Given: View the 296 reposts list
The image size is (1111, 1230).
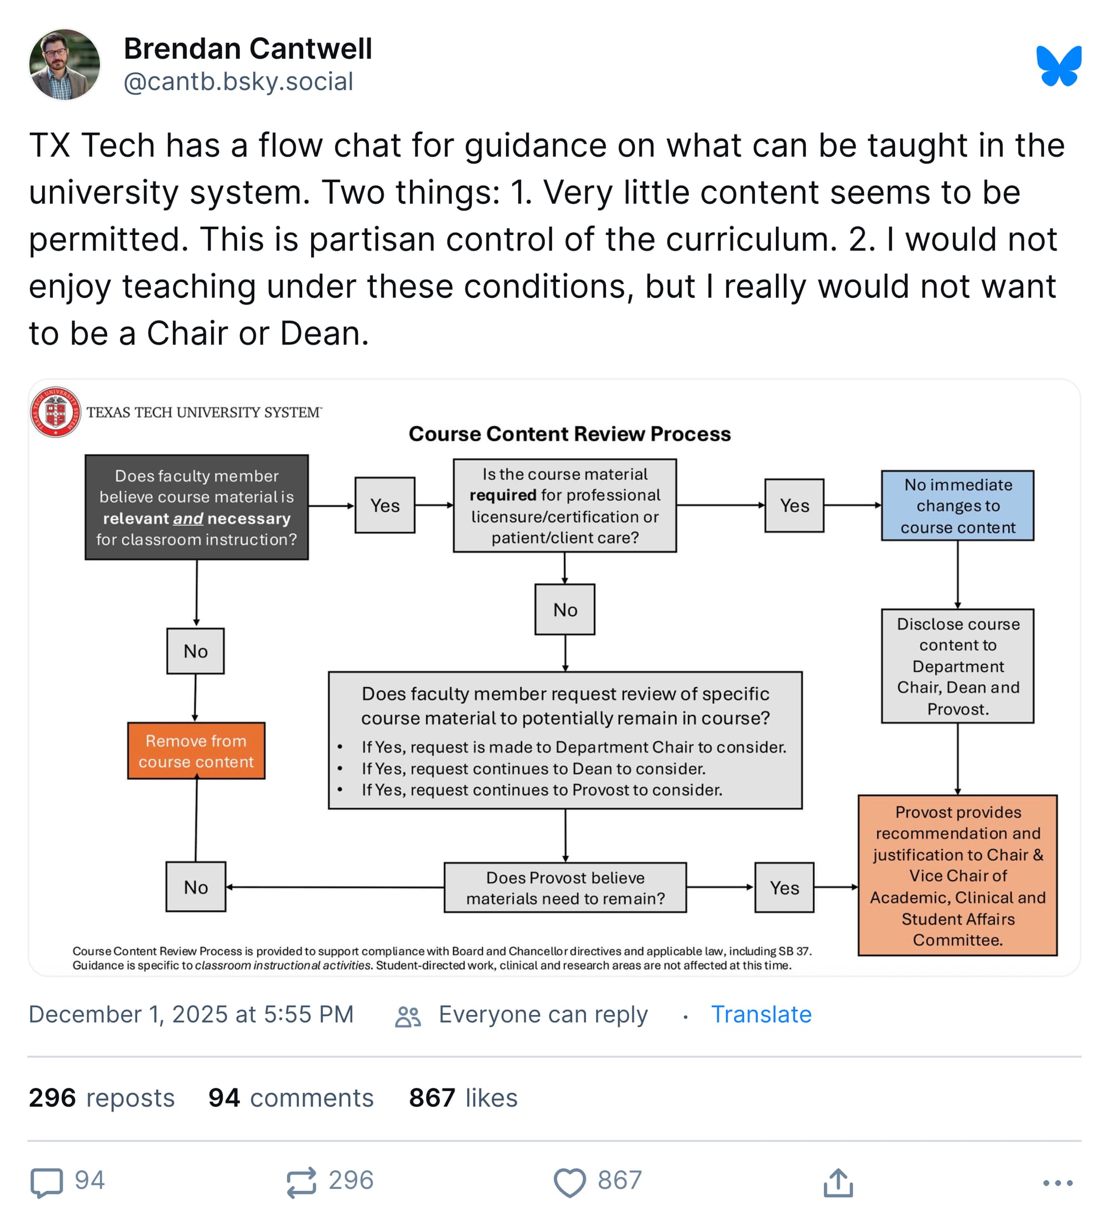Looking at the screenshot, I should point(101,1098).
